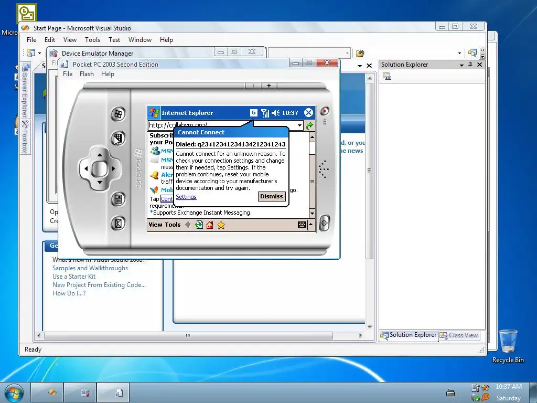The width and height of the screenshot is (537, 403).
Task: Switch to the Solution Explorer bottom tab
Action: (409, 335)
